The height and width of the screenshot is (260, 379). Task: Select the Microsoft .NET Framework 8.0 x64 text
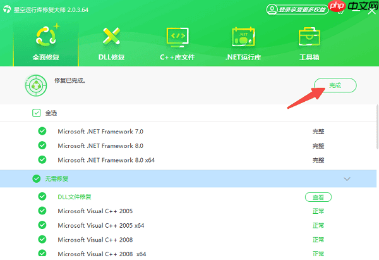(106, 160)
